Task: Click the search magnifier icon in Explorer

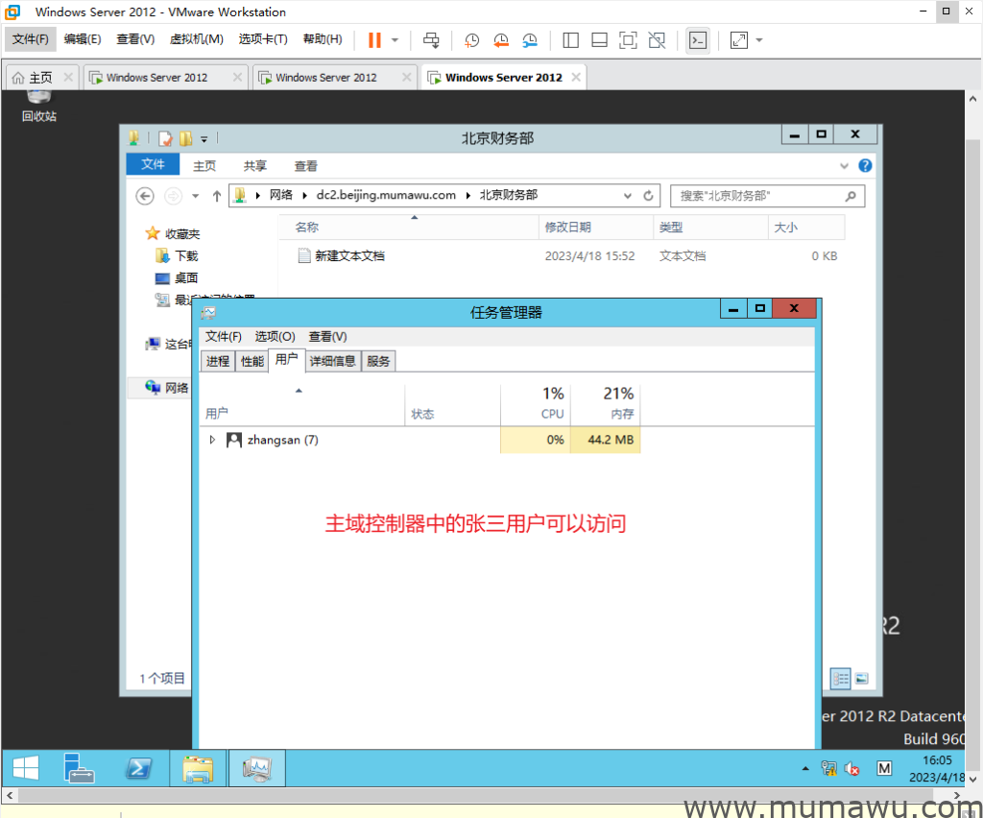Action: point(851,196)
